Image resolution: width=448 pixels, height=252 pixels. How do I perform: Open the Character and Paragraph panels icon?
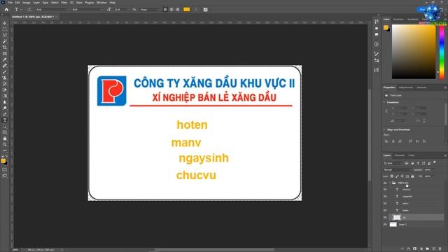[205, 9]
